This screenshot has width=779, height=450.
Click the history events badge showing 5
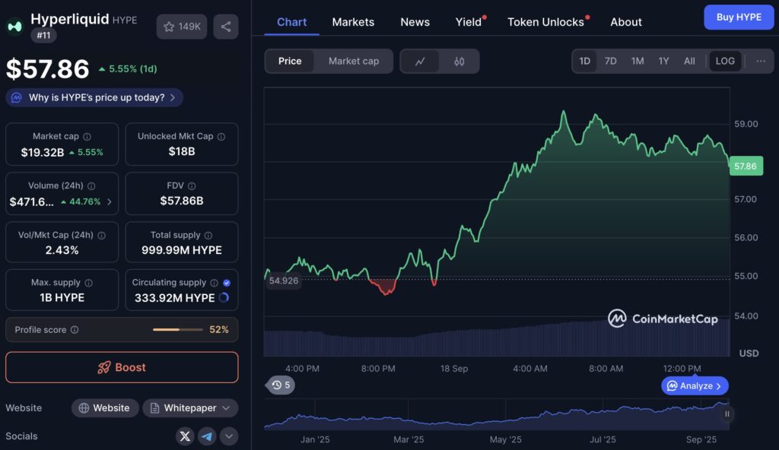coord(281,385)
